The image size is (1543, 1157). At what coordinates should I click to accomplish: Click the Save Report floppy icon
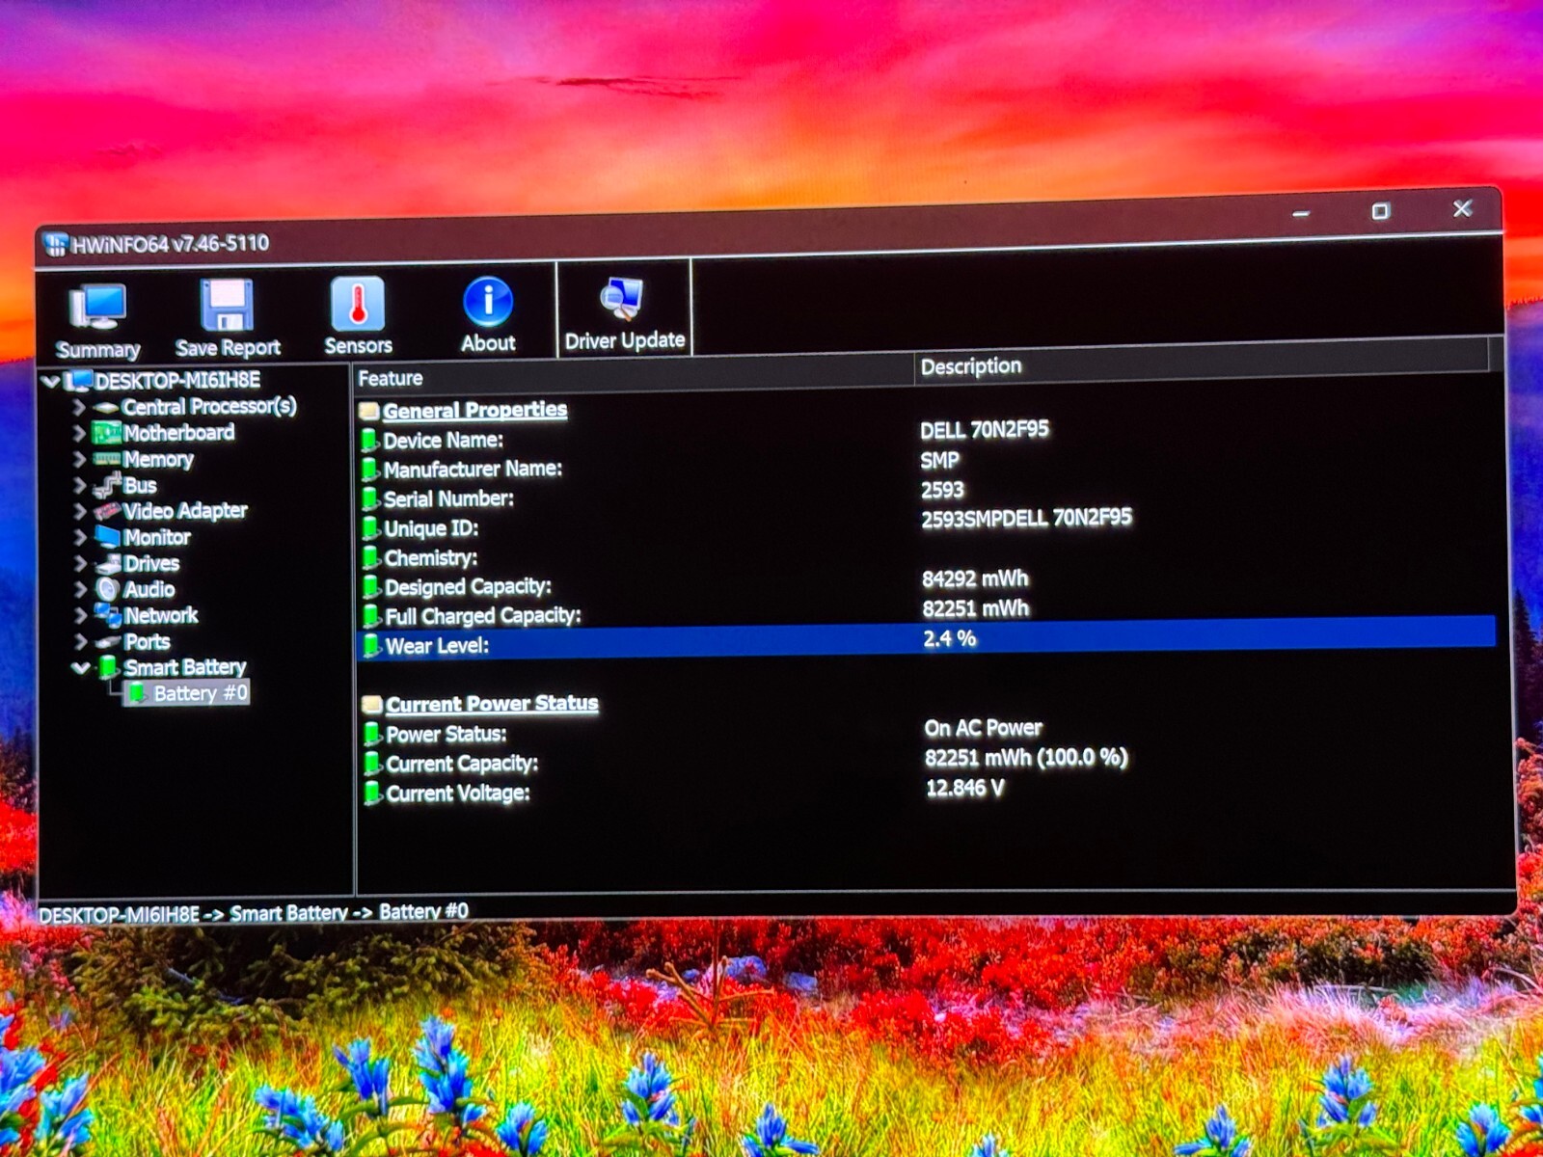point(228,305)
